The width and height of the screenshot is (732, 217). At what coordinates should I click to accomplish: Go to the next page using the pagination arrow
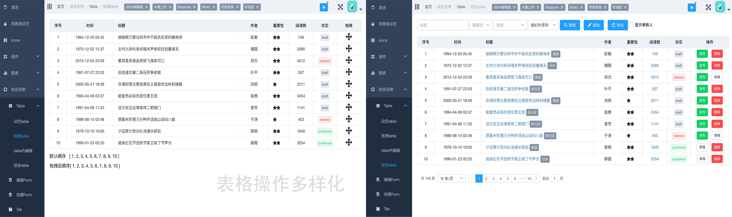point(536,178)
